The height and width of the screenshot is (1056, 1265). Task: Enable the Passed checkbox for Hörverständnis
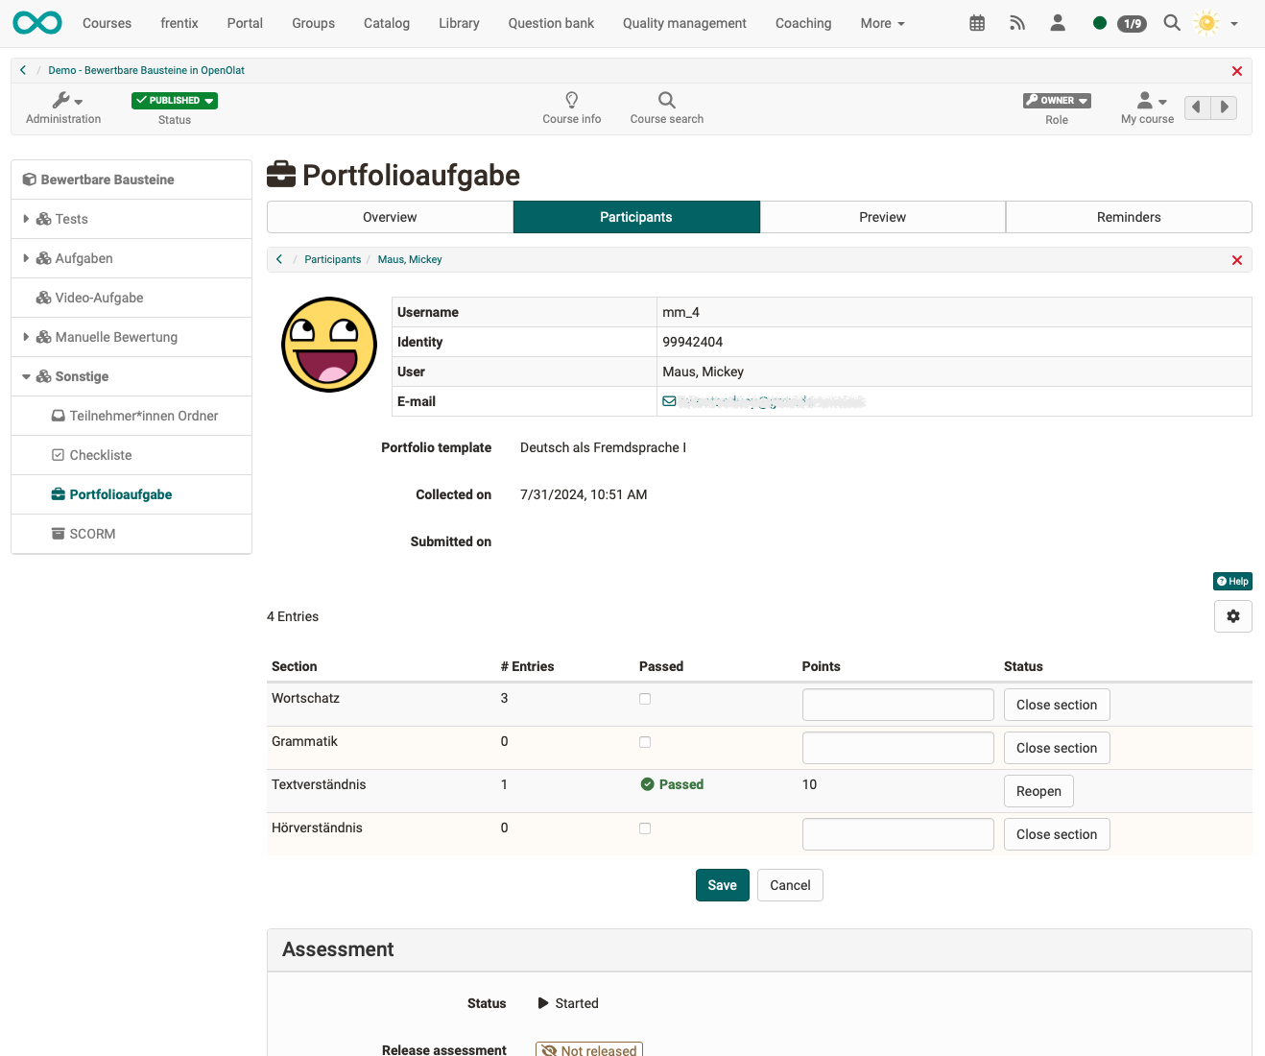pyautogui.click(x=644, y=828)
